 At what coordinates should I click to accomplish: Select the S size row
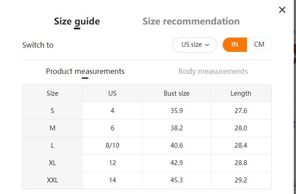click(147, 111)
